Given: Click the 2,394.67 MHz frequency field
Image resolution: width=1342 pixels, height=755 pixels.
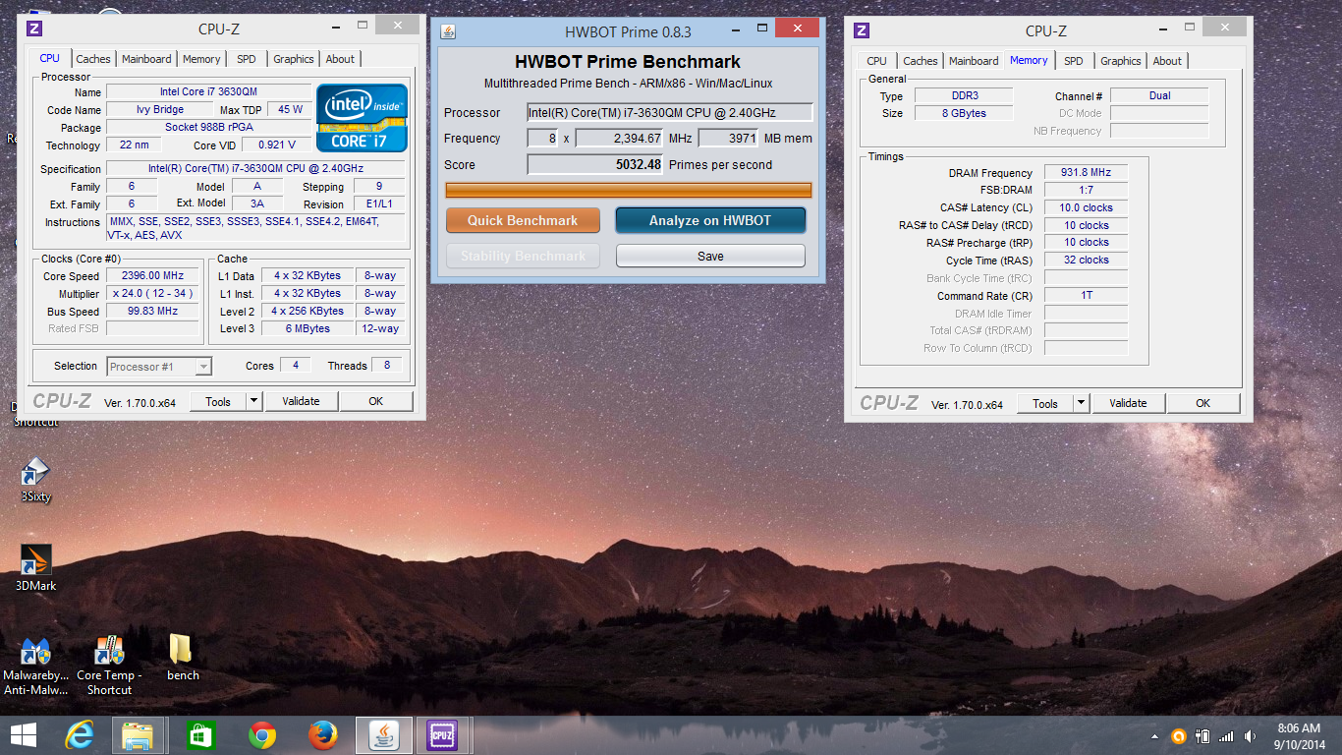Looking at the screenshot, I should click(x=620, y=139).
